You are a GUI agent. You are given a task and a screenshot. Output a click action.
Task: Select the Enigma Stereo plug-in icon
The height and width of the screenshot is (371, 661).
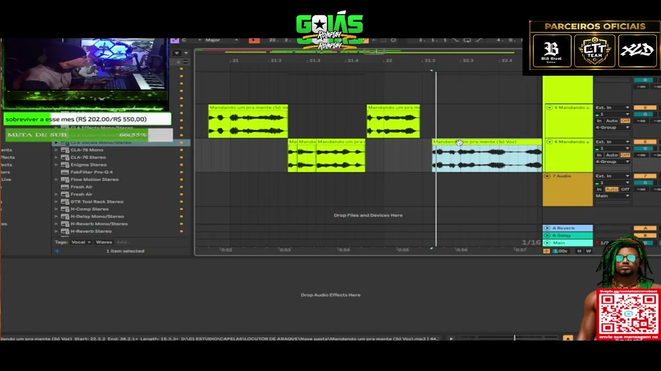point(65,165)
